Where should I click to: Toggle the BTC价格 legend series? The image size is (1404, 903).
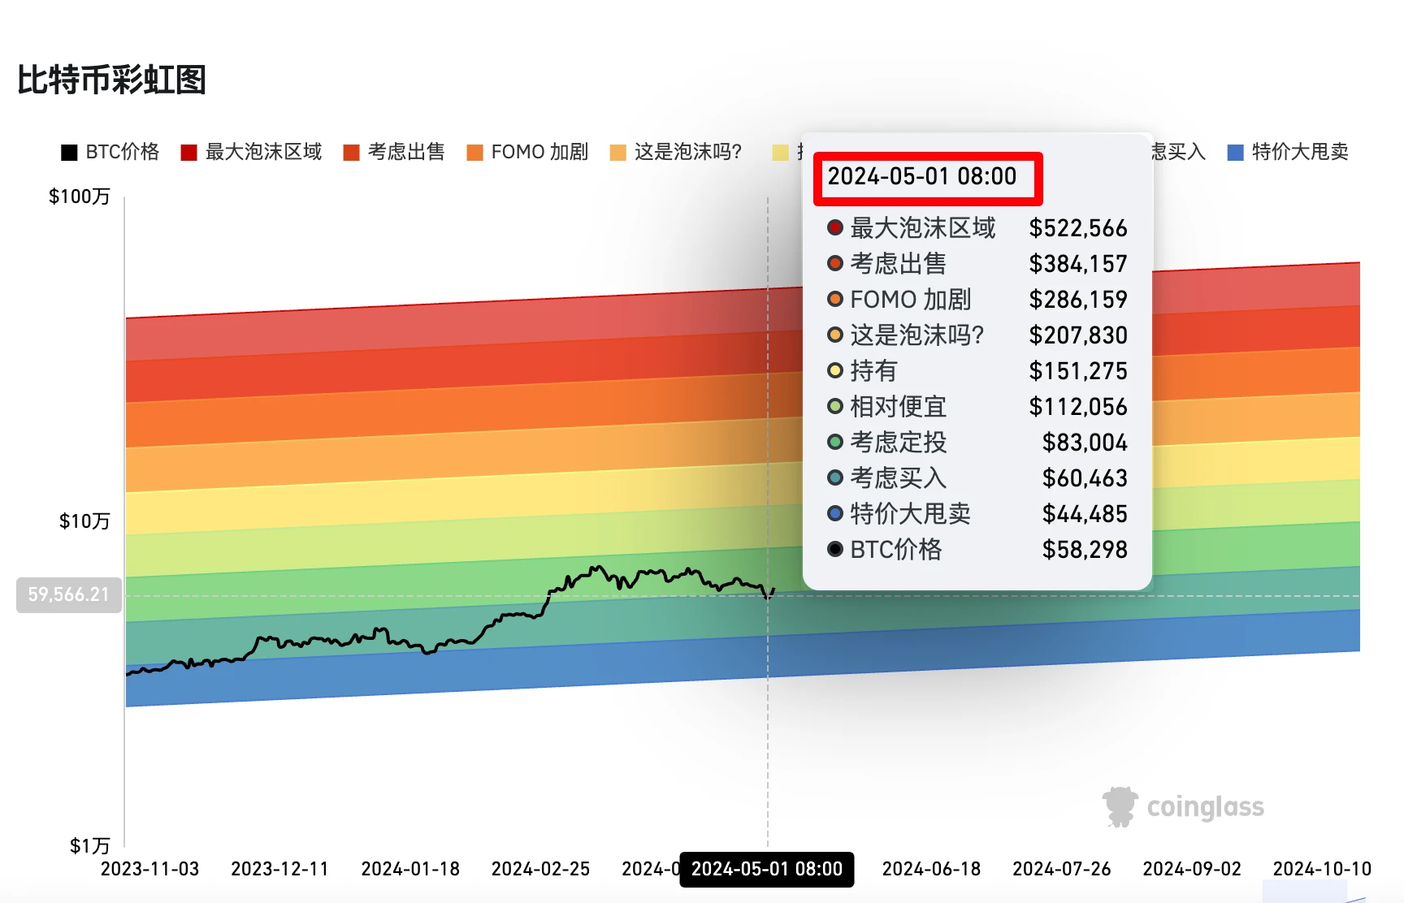110,152
